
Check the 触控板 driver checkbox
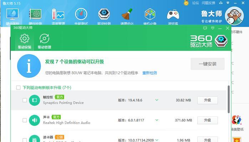[x=25, y=100]
